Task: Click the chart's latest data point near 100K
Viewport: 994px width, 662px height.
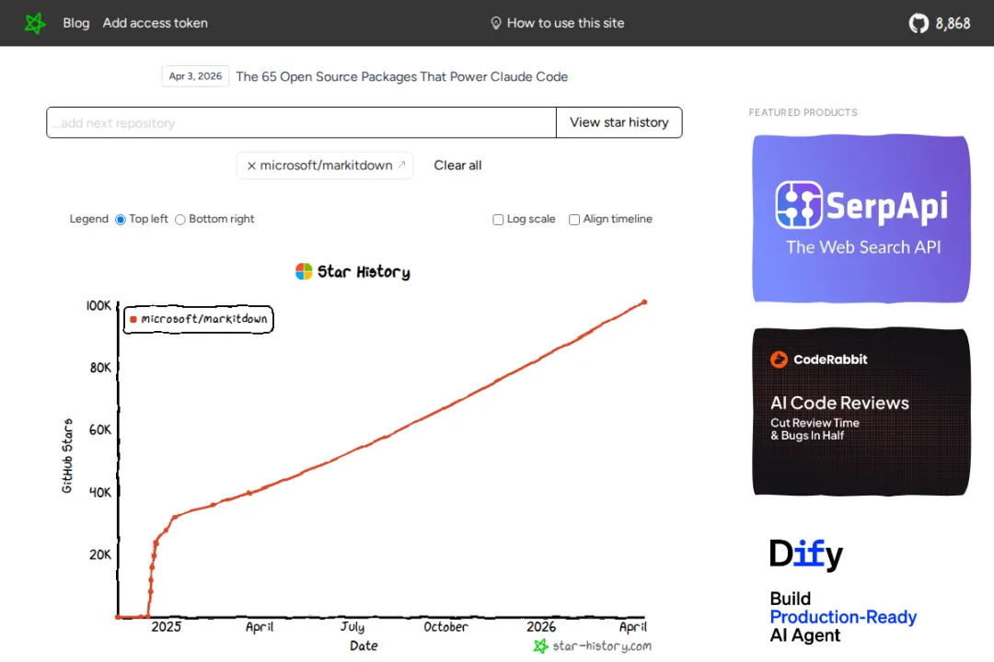Action: [x=644, y=302]
